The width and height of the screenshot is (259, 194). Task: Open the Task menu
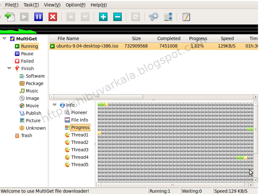[31, 5]
